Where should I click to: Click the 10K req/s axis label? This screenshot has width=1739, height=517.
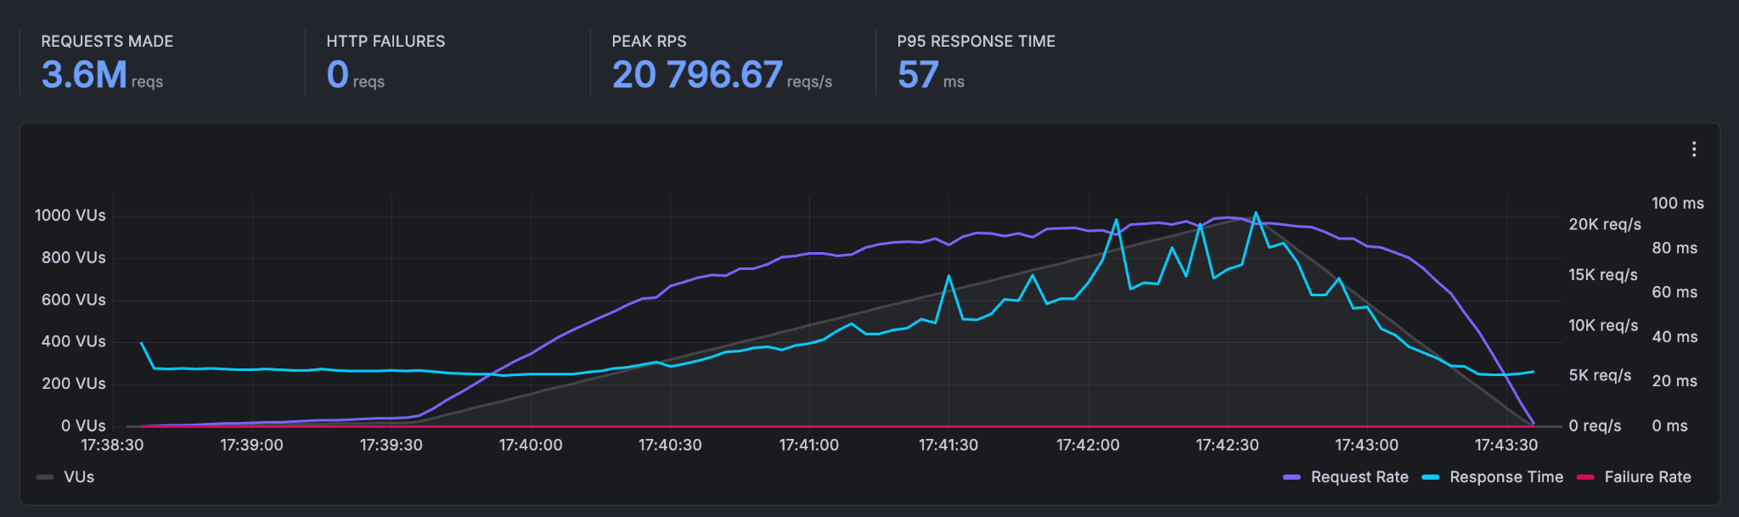point(1603,325)
